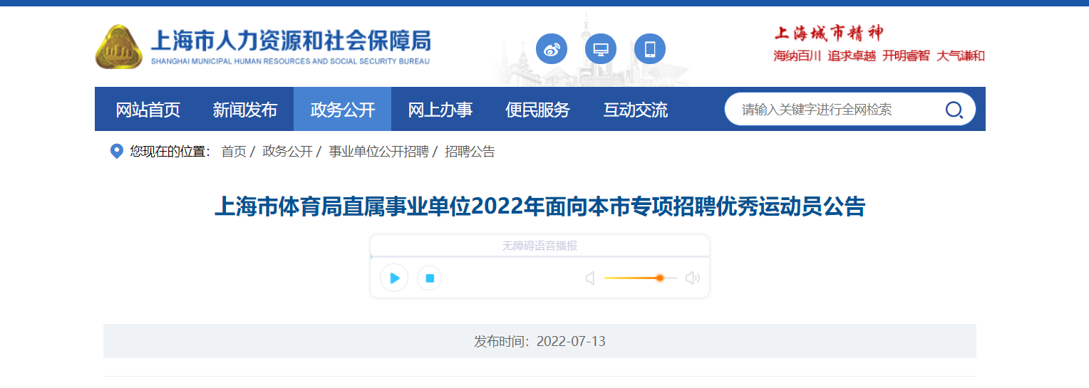Follow the 事业单位公开招聘 breadcrumb link

pyautogui.click(x=378, y=152)
